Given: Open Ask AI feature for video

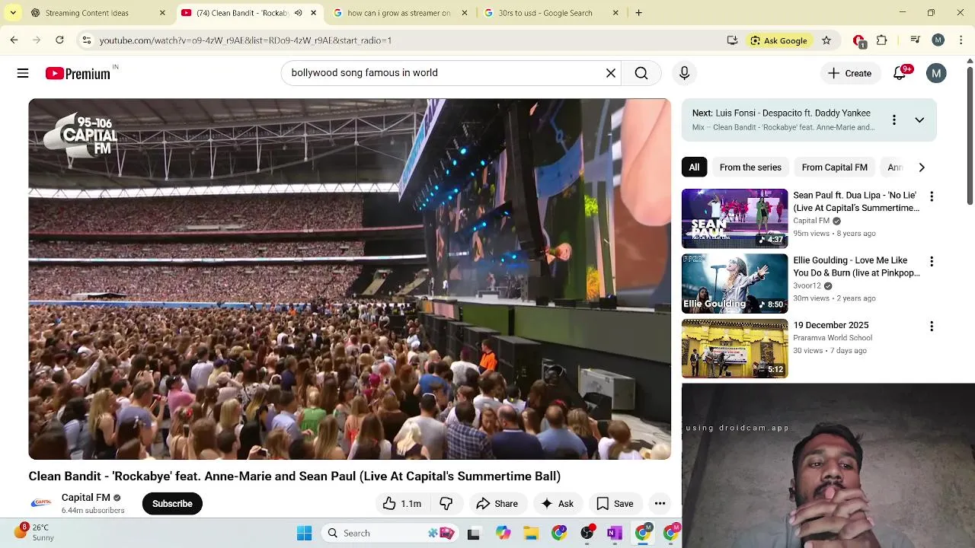Looking at the screenshot, I should coord(557,504).
